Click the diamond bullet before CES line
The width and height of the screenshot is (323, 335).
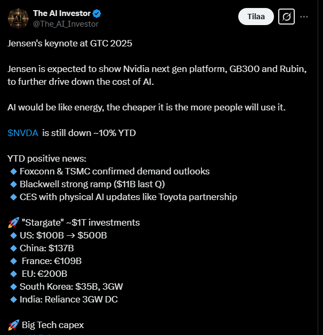(13, 197)
